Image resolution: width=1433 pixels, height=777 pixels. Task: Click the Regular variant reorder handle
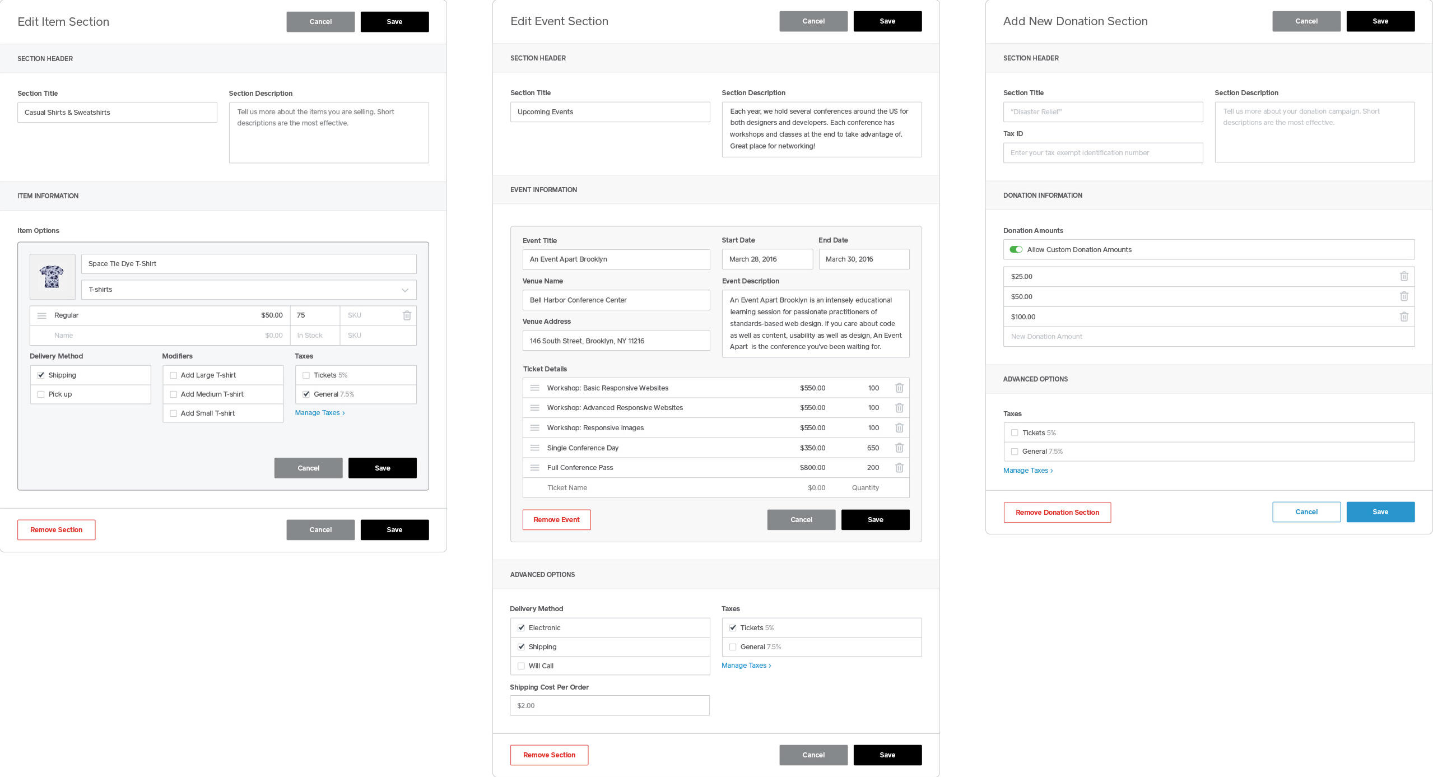coord(42,315)
